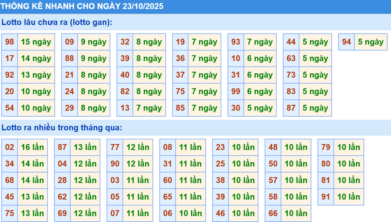Select cell showing 09 with 9 ngày
The height and width of the screenshot is (222, 391).
(x=69, y=42)
